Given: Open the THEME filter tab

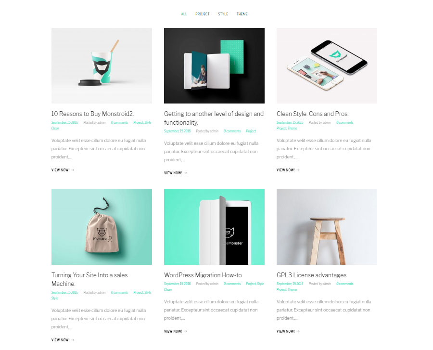Looking at the screenshot, I should pyautogui.click(x=242, y=14).
